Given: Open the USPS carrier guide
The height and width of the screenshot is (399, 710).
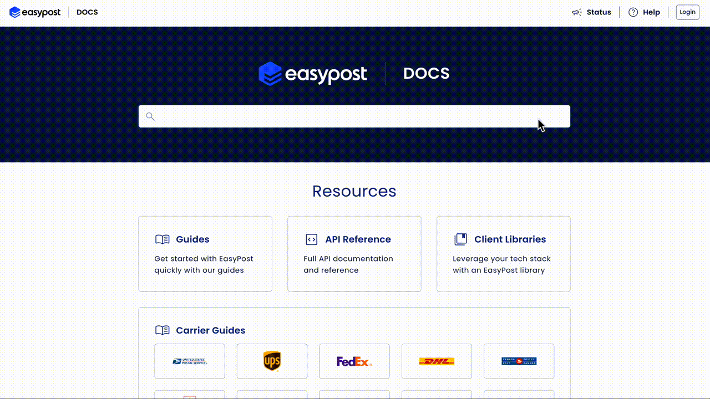Looking at the screenshot, I should click(x=190, y=361).
